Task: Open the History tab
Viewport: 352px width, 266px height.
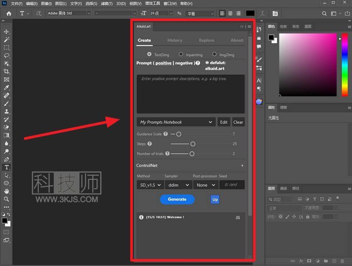Action: (175, 40)
